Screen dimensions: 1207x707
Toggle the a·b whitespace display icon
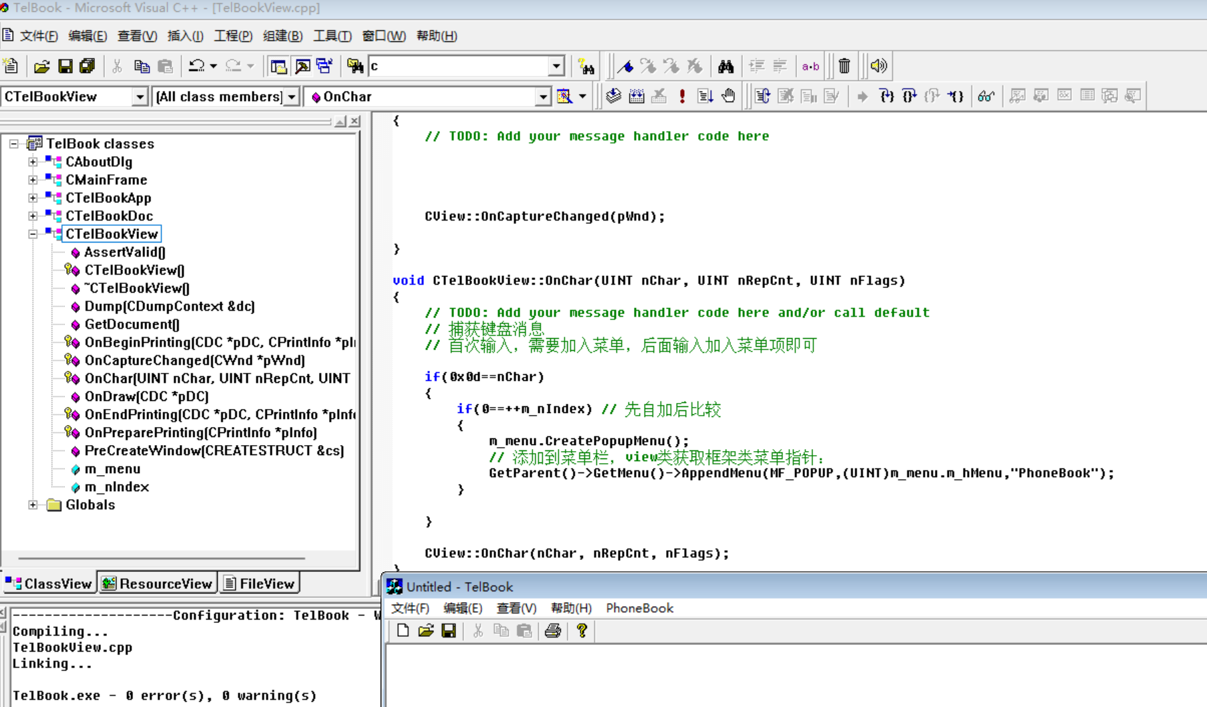point(810,66)
